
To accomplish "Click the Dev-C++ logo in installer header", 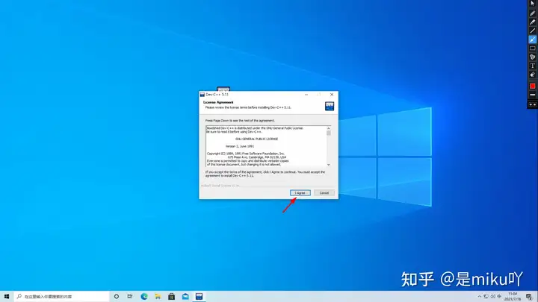I will (x=330, y=106).
